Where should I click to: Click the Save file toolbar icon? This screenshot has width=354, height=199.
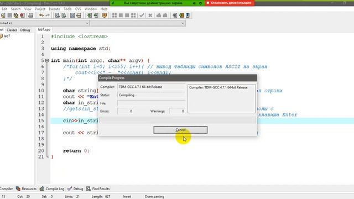(9, 15)
